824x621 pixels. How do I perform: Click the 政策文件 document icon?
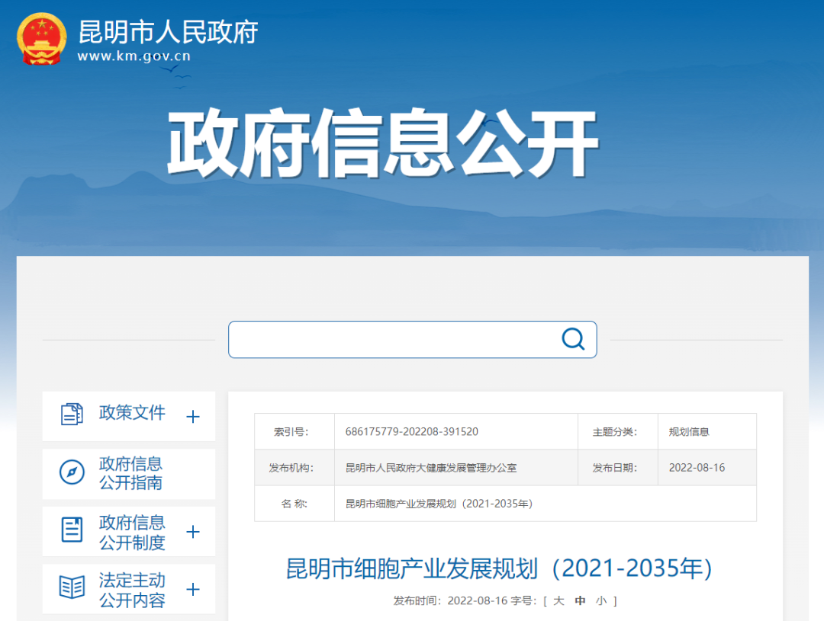click(72, 415)
